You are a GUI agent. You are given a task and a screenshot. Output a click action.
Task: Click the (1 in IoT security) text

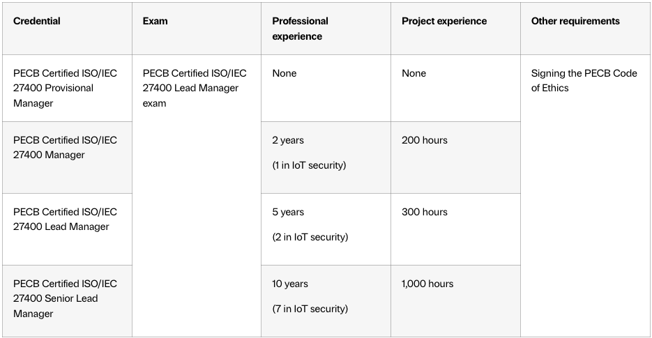[x=309, y=165]
